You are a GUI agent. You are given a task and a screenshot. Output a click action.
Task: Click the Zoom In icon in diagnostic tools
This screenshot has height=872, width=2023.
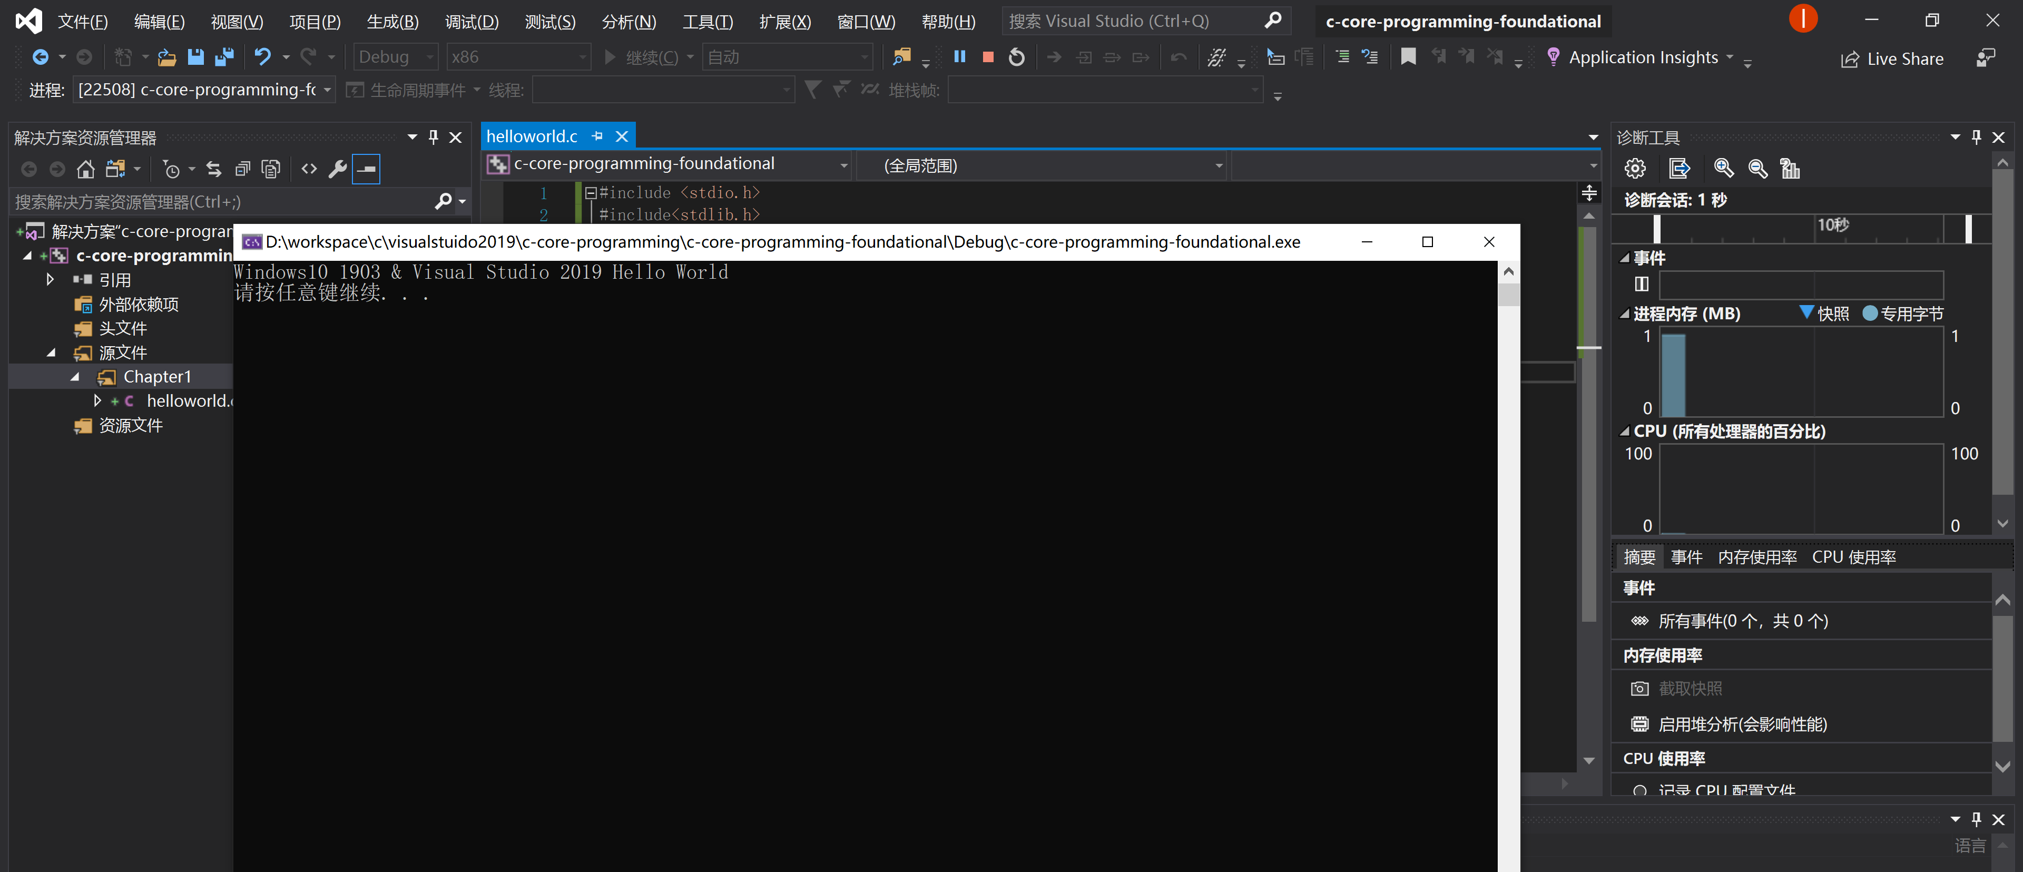[1723, 168]
